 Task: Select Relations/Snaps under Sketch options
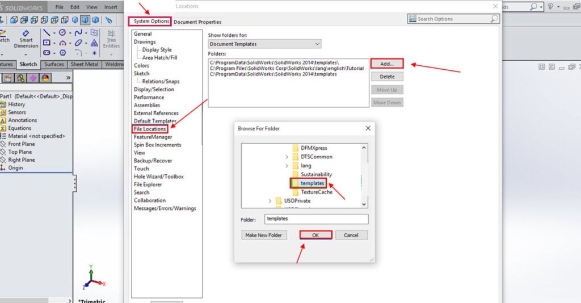(x=161, y=82)
